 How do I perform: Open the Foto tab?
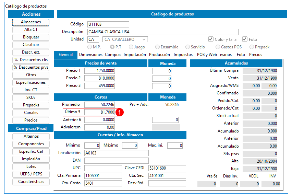241,55
